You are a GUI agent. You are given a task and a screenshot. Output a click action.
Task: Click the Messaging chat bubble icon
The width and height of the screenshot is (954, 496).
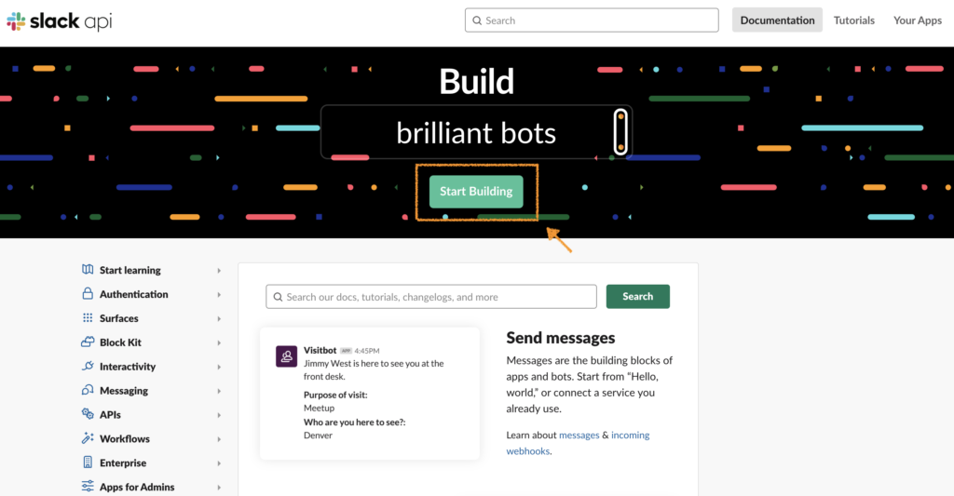[x=88, y=390]
